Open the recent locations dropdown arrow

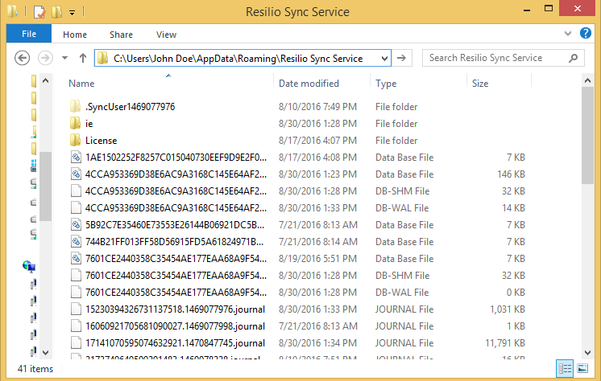click(x=64, y=58)
